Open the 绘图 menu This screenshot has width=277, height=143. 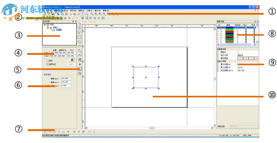tap(65, 11)
